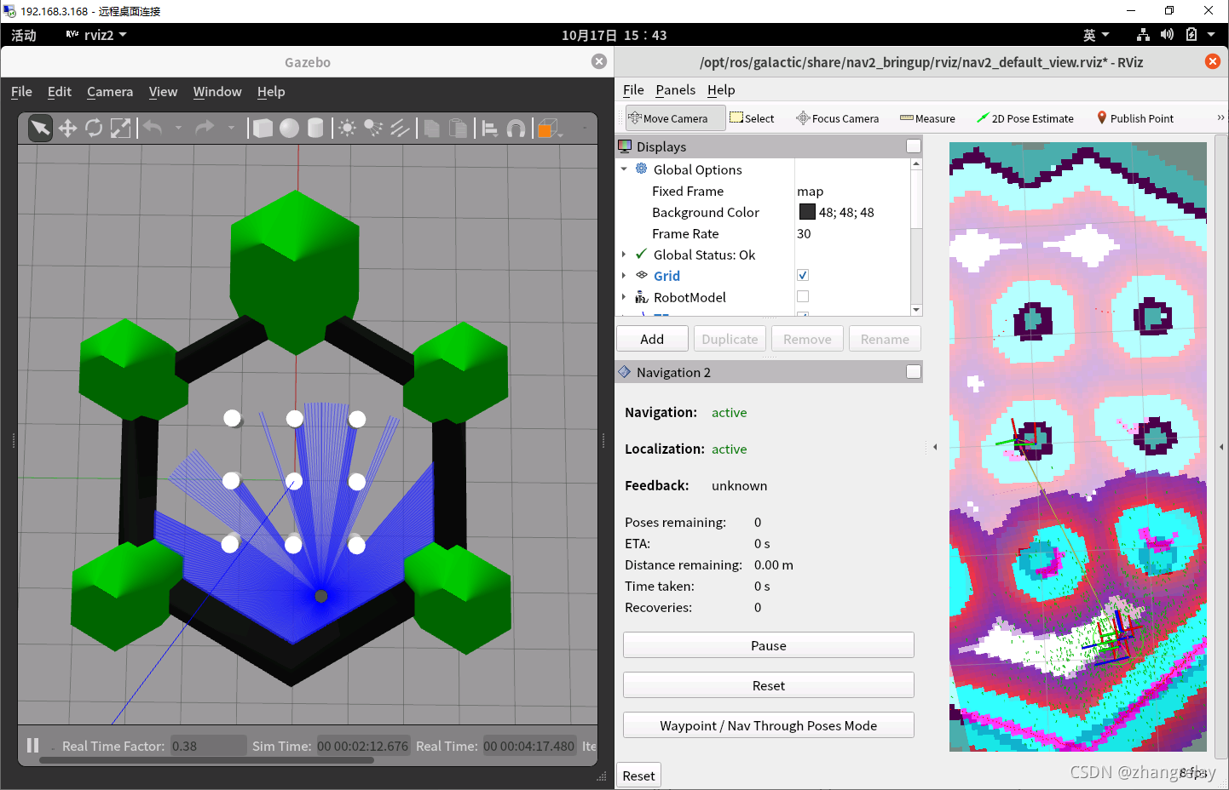1229x790 pixels.
Task: Activate the Measure tool in RViz
Action: click(x=927, y=118)
